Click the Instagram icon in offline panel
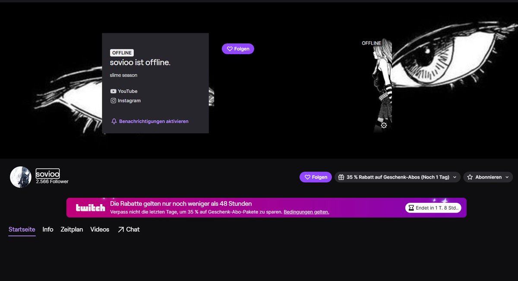This screenshot has height=281, width=518. click(113, 101)
